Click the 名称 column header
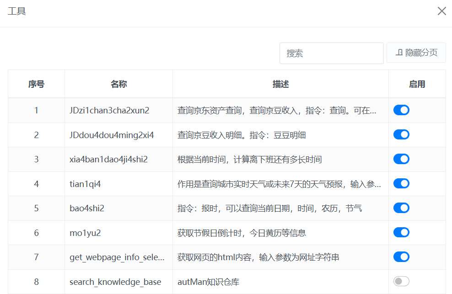The height and width of the screenshot is (294, 452). coord(118,84)
